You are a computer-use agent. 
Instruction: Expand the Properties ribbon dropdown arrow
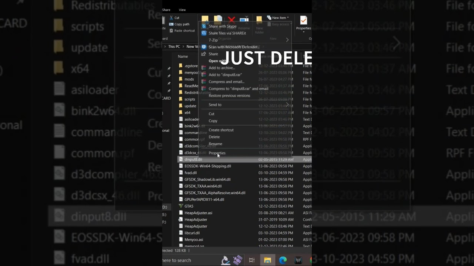point(303,32)
